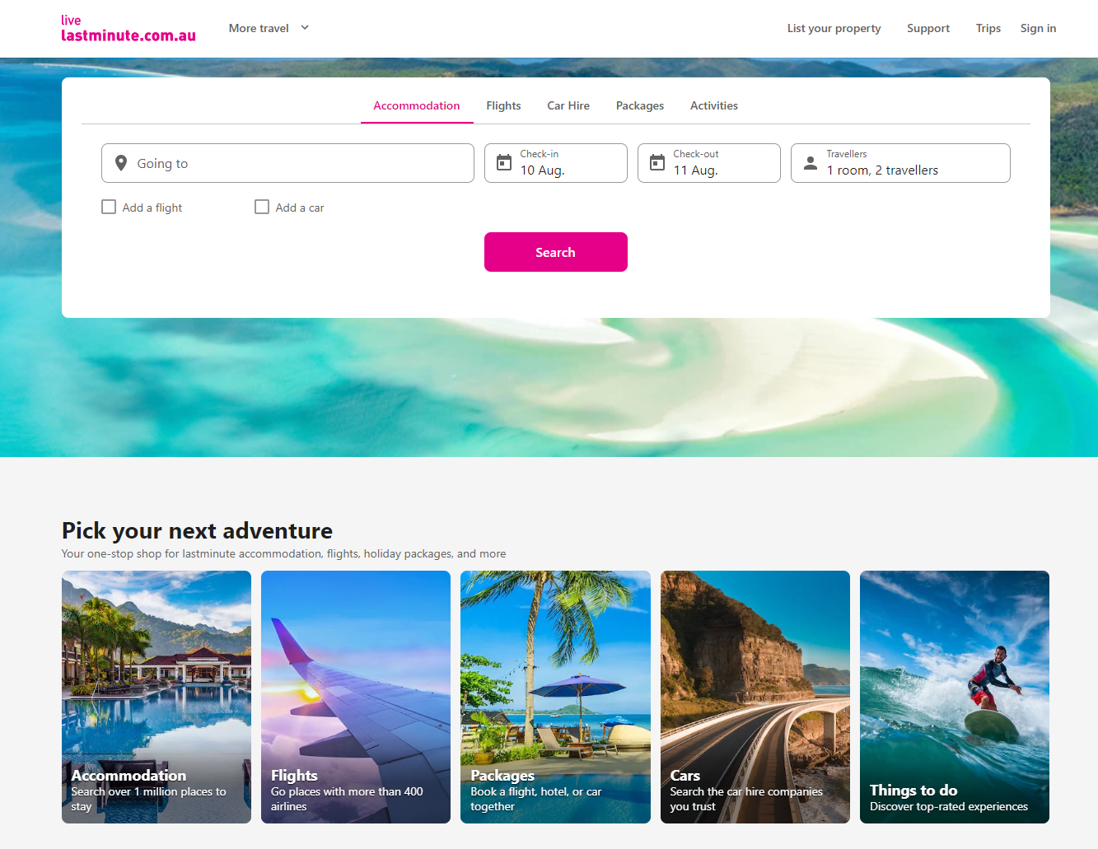Open the Check-in 10 Aug. date picker

556,163
